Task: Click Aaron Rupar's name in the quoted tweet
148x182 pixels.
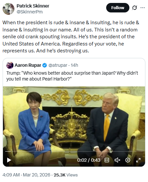Action: pyautogui.click(x=28, y=65)
